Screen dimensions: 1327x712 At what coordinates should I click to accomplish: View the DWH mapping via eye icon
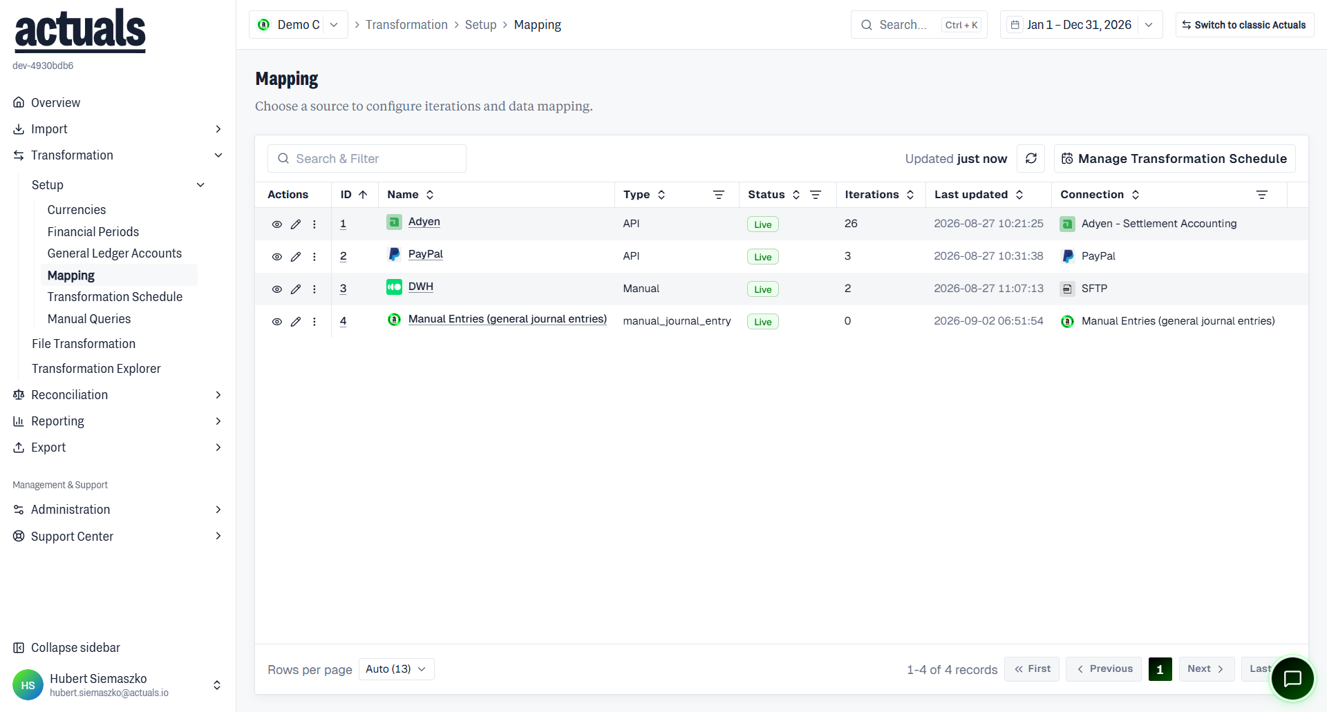point(277,289)
